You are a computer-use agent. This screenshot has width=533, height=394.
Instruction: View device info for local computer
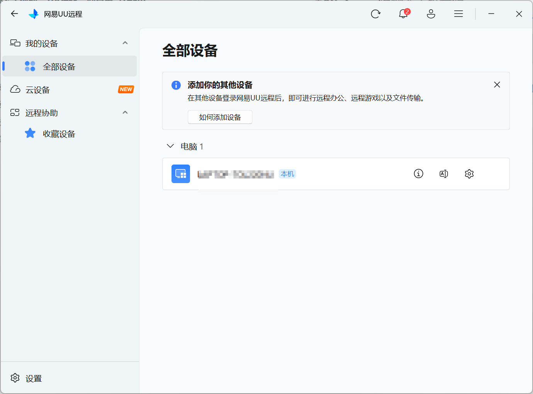pos(418,174)
